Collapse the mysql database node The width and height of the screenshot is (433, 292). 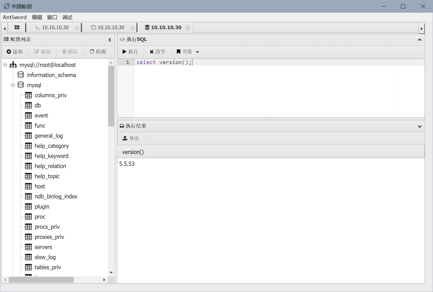[13, 85]
